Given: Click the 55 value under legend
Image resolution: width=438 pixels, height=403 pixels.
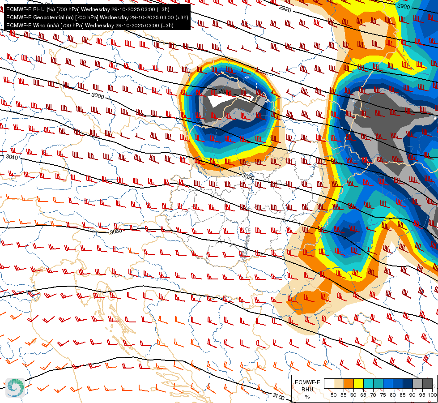Looking at the screenshot, I should (x=343, y=395).
